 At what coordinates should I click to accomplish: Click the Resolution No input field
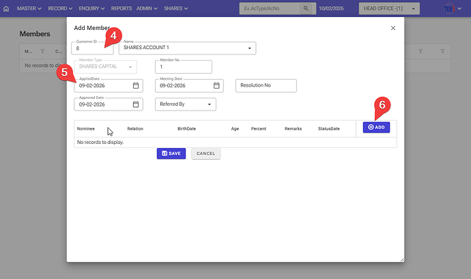266,85
